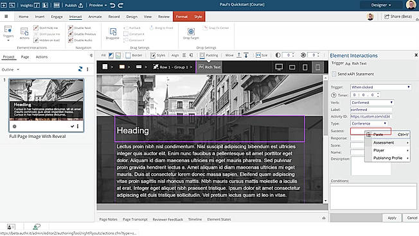Click the refresh outline icon

[80, 69]
